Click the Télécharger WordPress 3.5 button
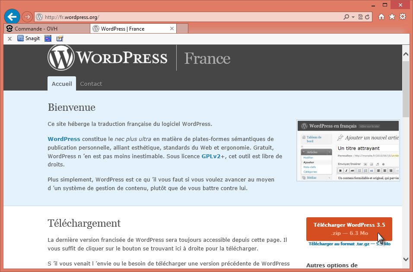This screenshot has height=272, width=413. 349,229
